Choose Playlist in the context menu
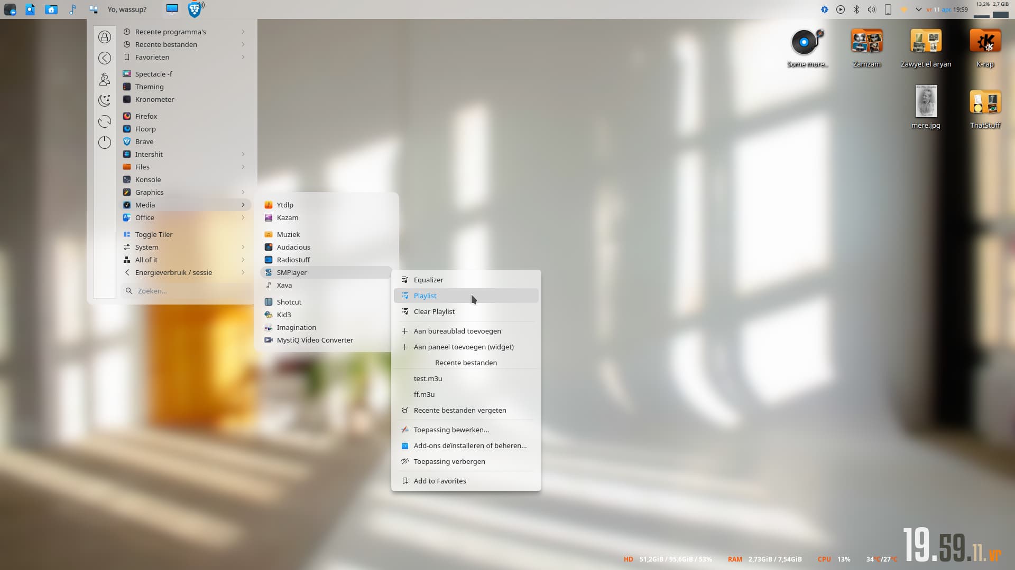The height and width of the screenshot is (570, 1015). (x=466, y=296)
